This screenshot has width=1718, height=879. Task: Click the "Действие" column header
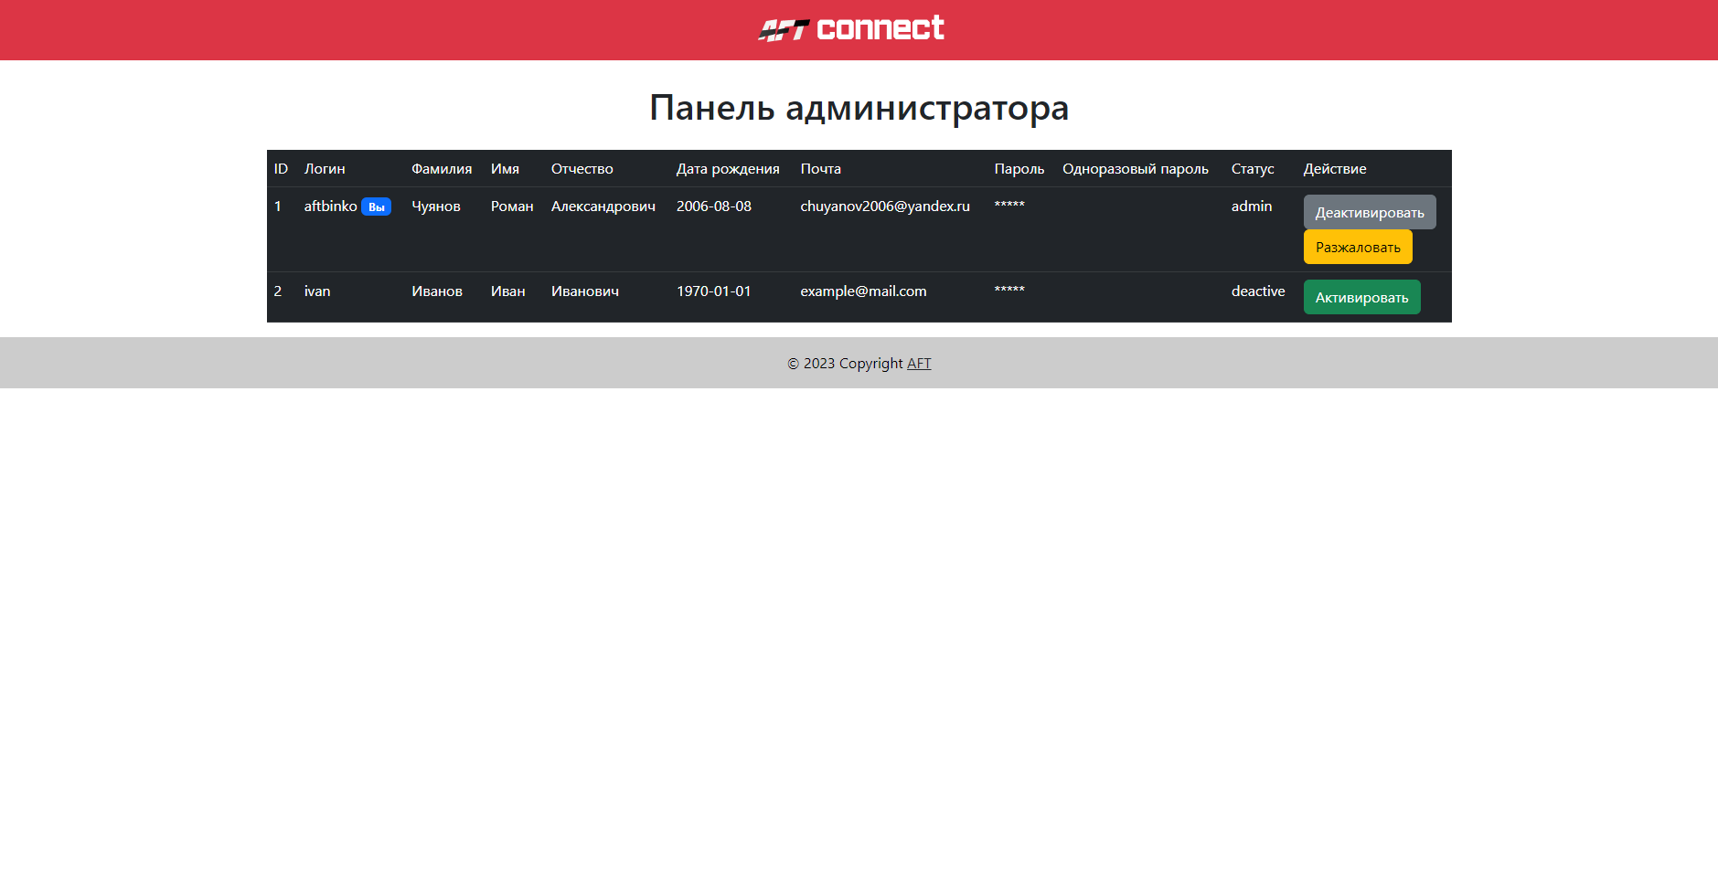(x=1335, y=168)
